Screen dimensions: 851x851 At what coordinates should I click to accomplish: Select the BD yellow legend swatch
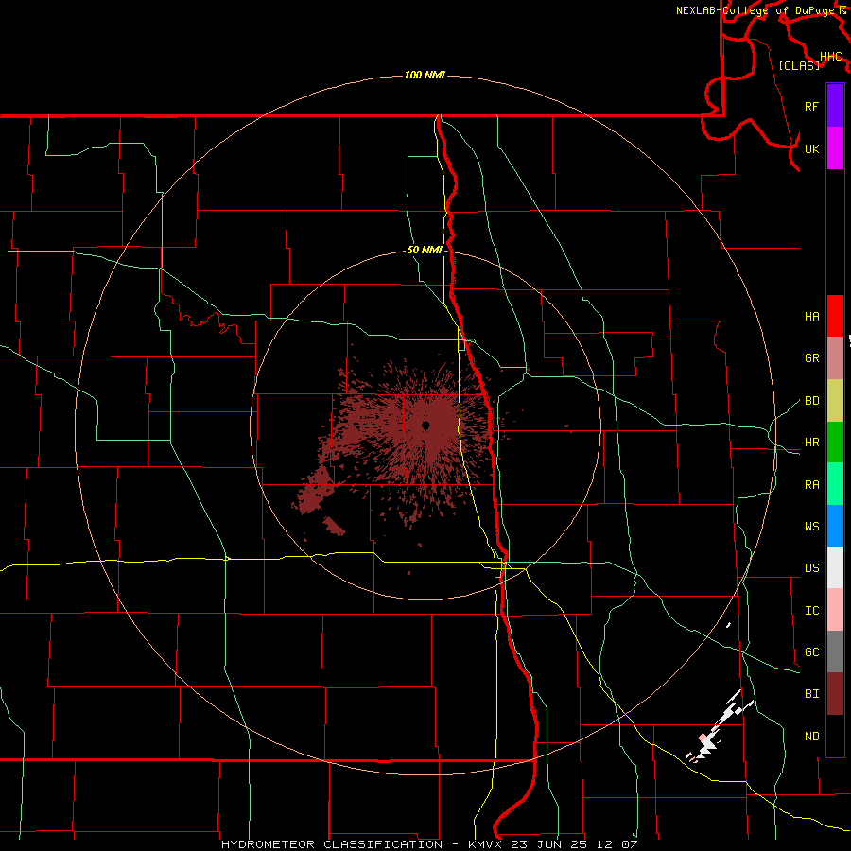pos(835,401)
